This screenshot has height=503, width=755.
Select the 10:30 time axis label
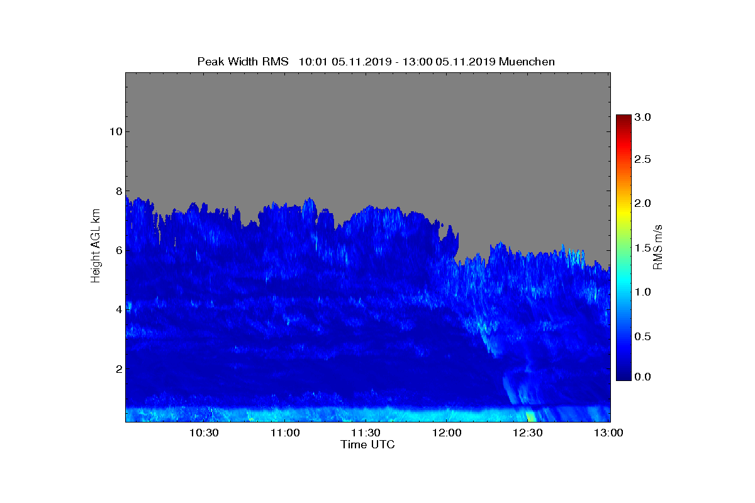[204, 433]
